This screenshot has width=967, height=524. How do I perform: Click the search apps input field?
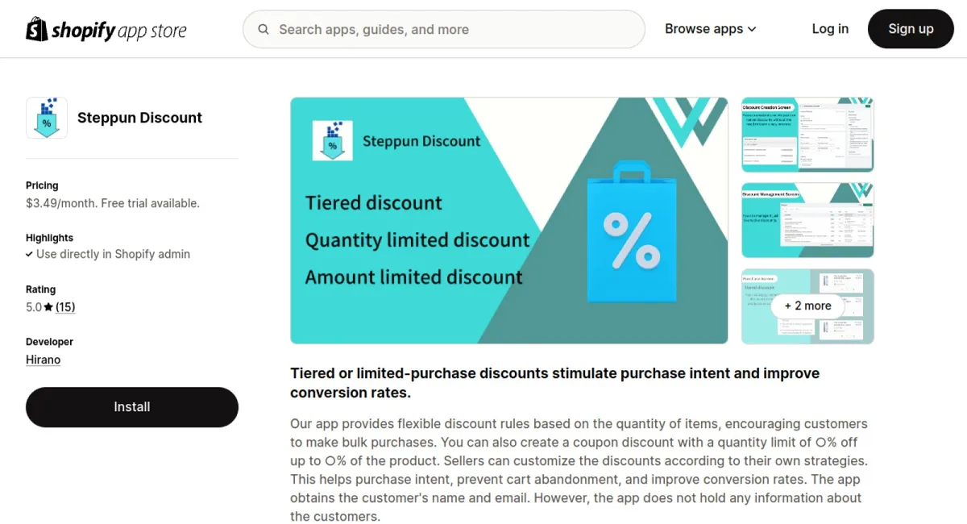tap(443, 29)
